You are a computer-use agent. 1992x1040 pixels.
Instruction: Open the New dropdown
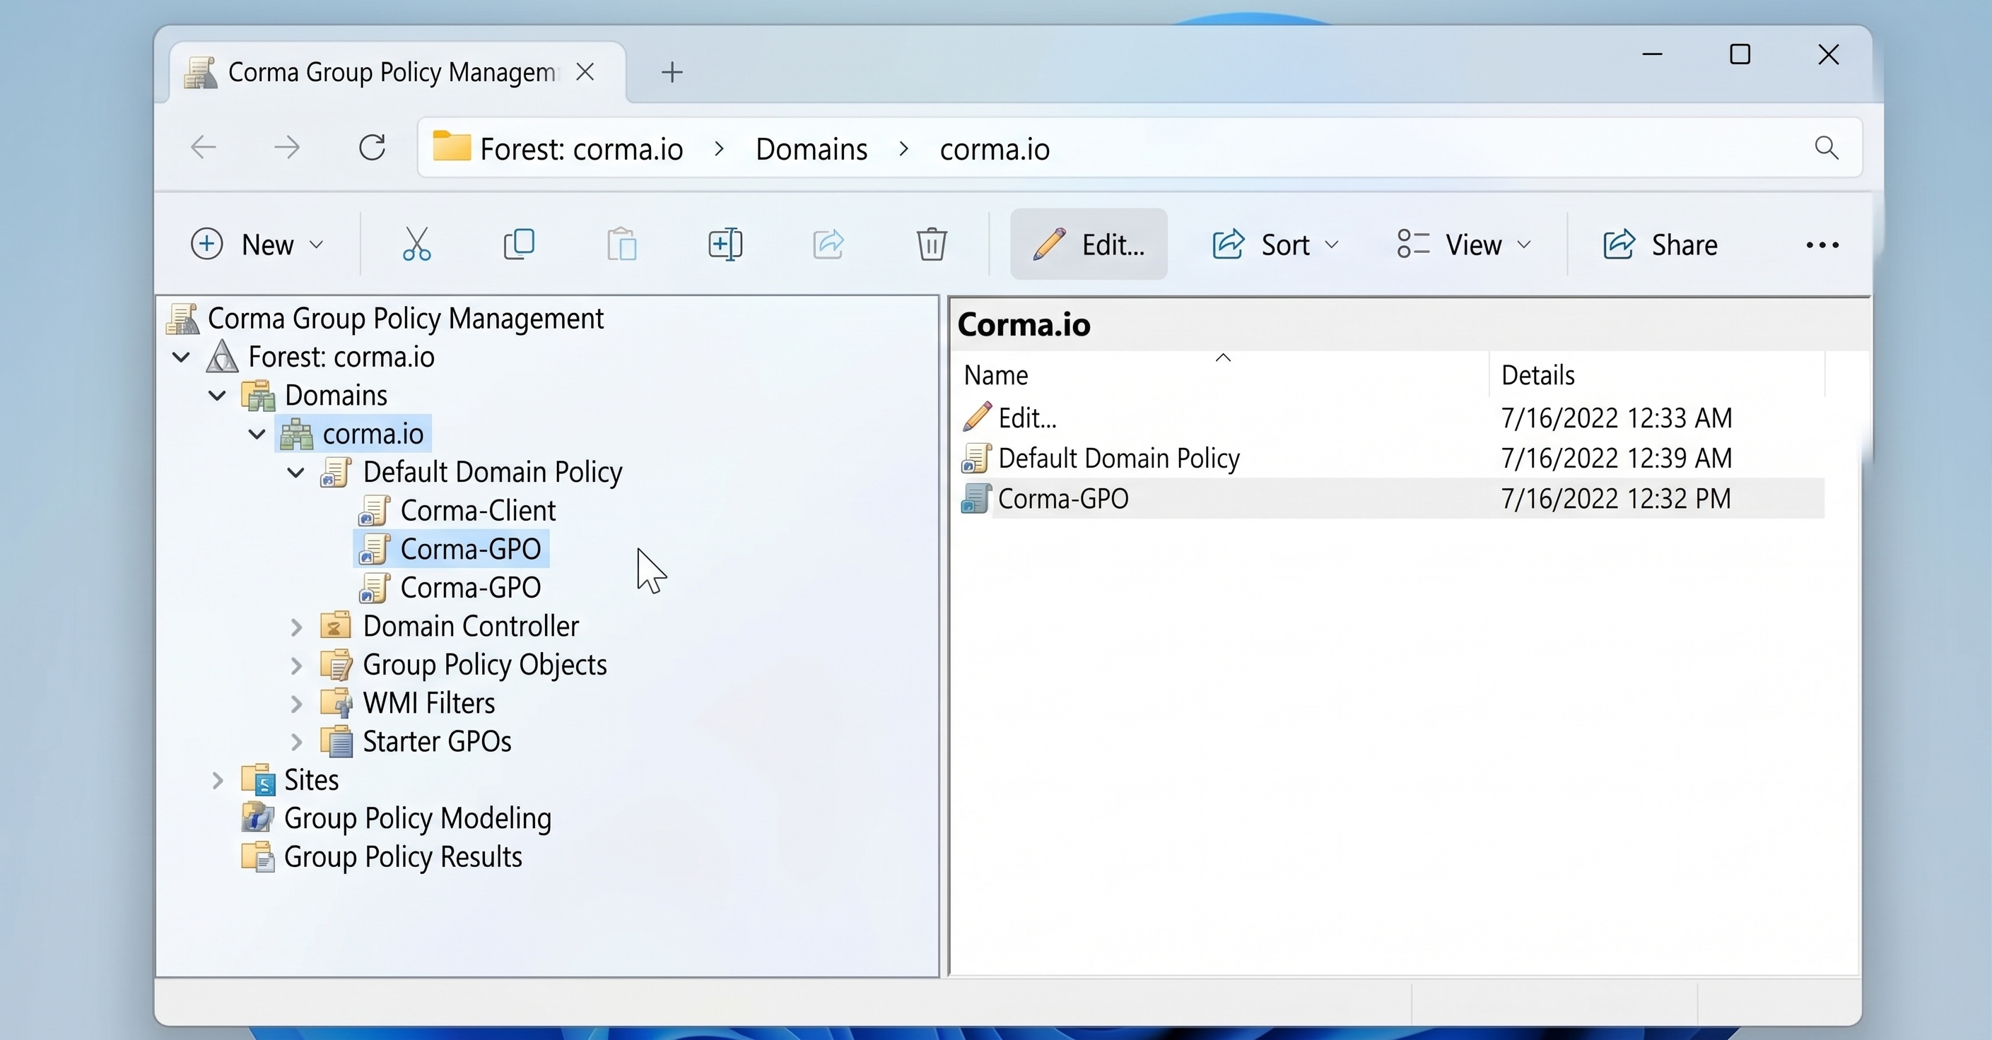(x=257, y=244)
